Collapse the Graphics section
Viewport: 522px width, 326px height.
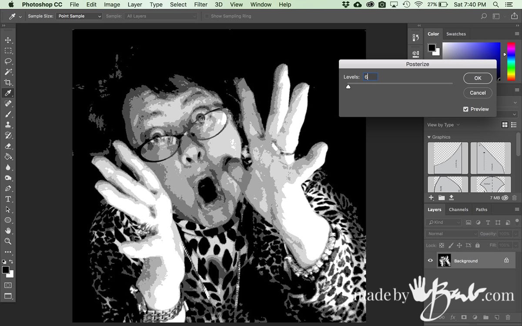pos(429,137)
